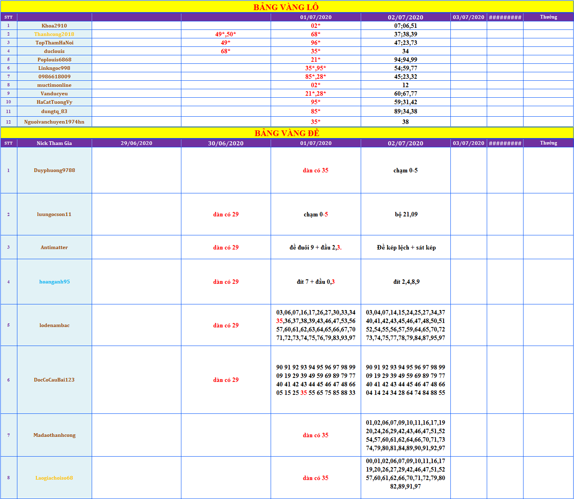Select dàn có 29 in lodenambac row
574x499 pixels.
(x=226, y=325)
